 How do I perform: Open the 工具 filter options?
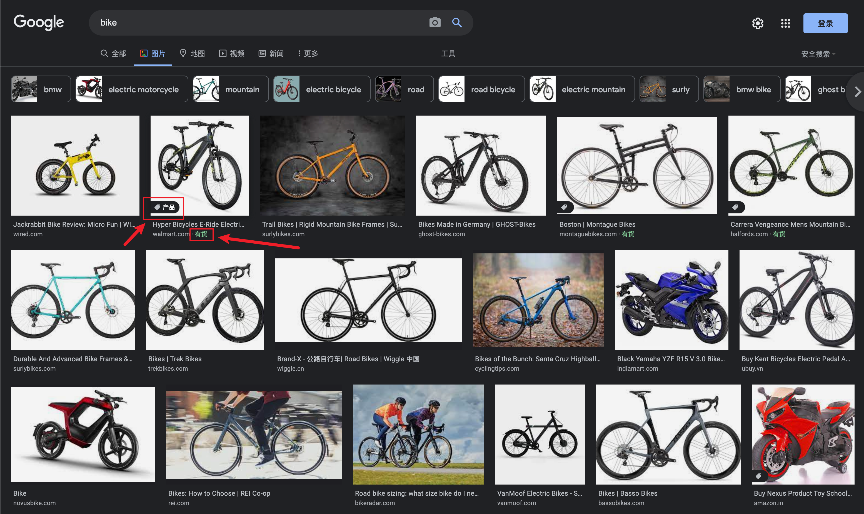[448, 54]
